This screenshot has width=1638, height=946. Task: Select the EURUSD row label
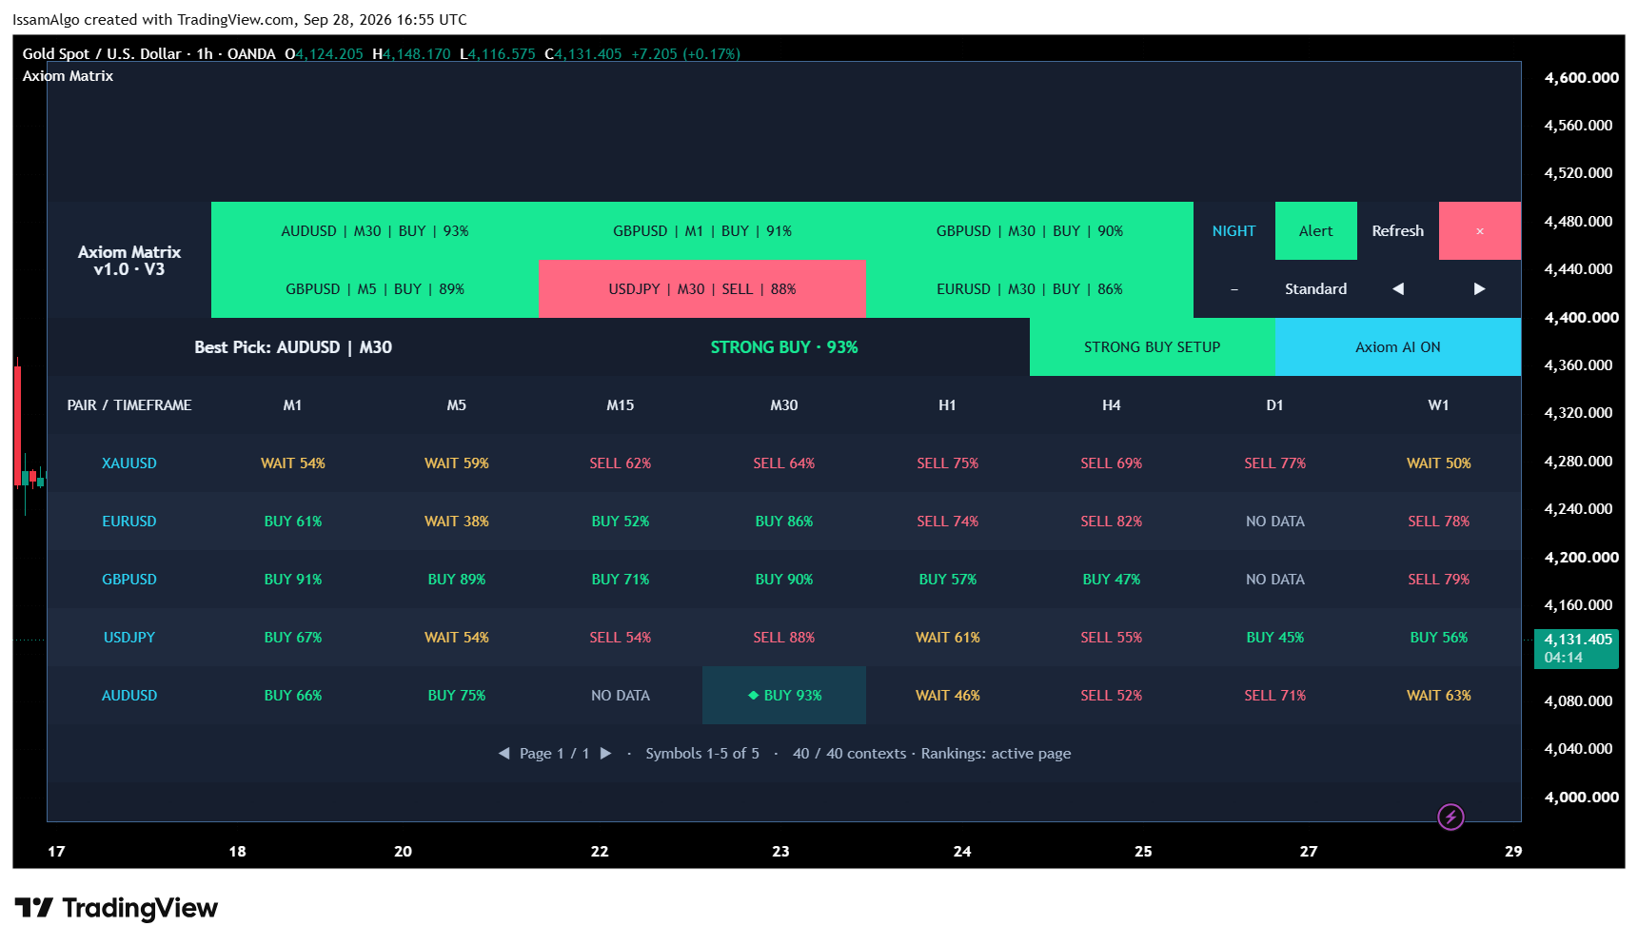click(x=129, y=522)
